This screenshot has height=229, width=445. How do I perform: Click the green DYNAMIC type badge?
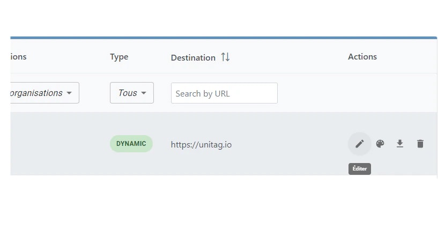coord(131,144)
